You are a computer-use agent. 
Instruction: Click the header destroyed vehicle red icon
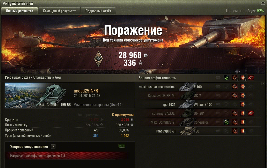[x=251, y=78]
